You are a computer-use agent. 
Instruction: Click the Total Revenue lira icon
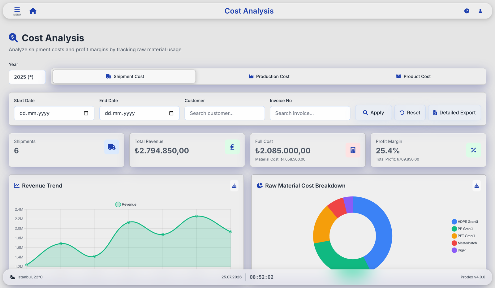(232, 147)
